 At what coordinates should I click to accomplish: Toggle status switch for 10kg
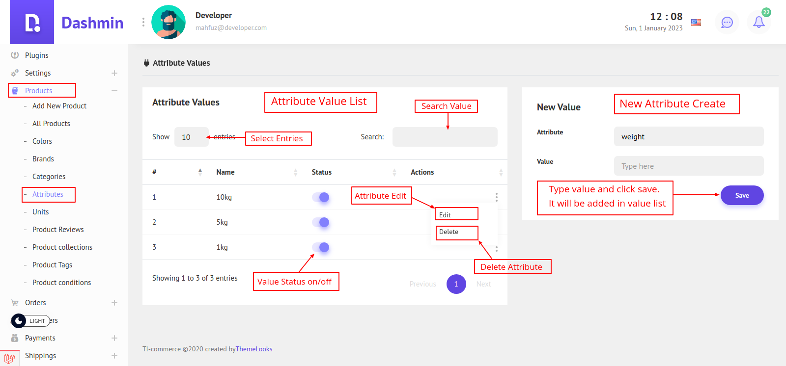(x=321, y=197)
